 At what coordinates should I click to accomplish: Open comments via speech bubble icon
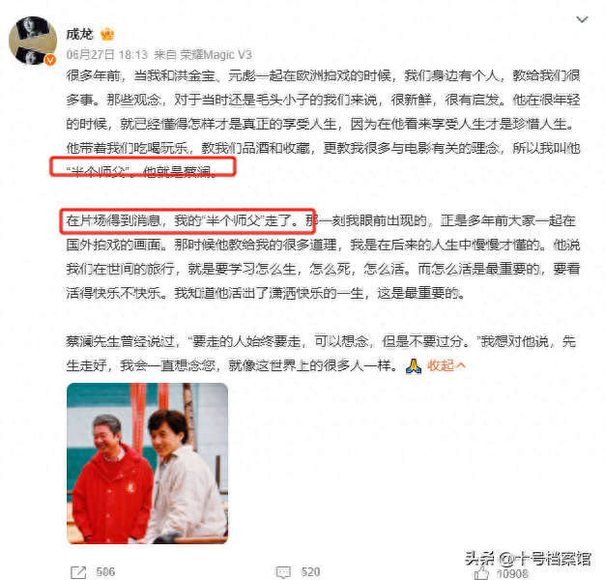coord(283,572)
